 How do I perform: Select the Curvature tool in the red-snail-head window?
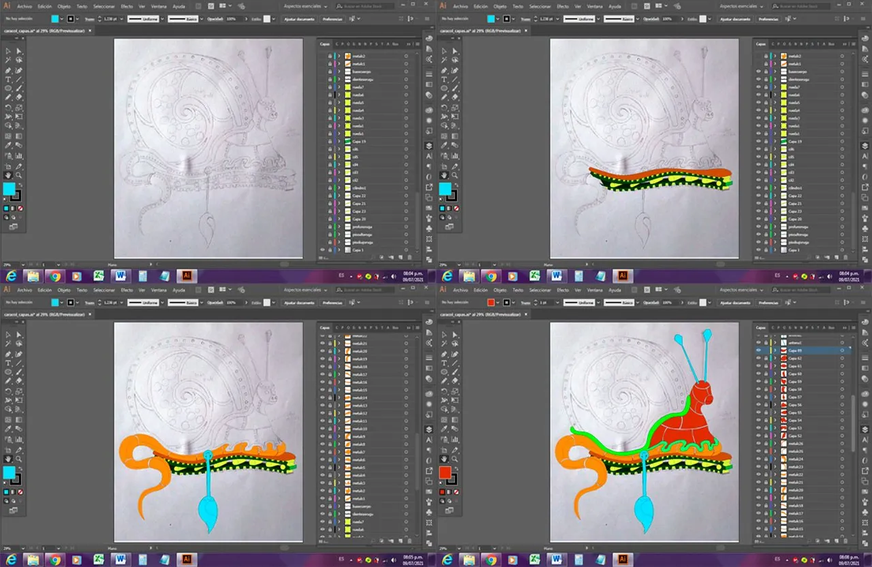454,354
